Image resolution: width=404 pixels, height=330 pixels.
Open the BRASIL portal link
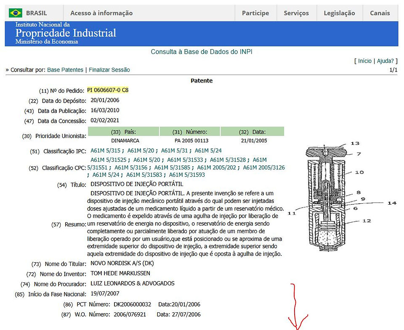[36, 13]
